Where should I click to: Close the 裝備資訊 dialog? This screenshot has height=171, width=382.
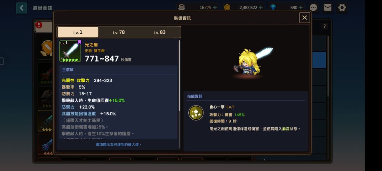pos(304,18)
